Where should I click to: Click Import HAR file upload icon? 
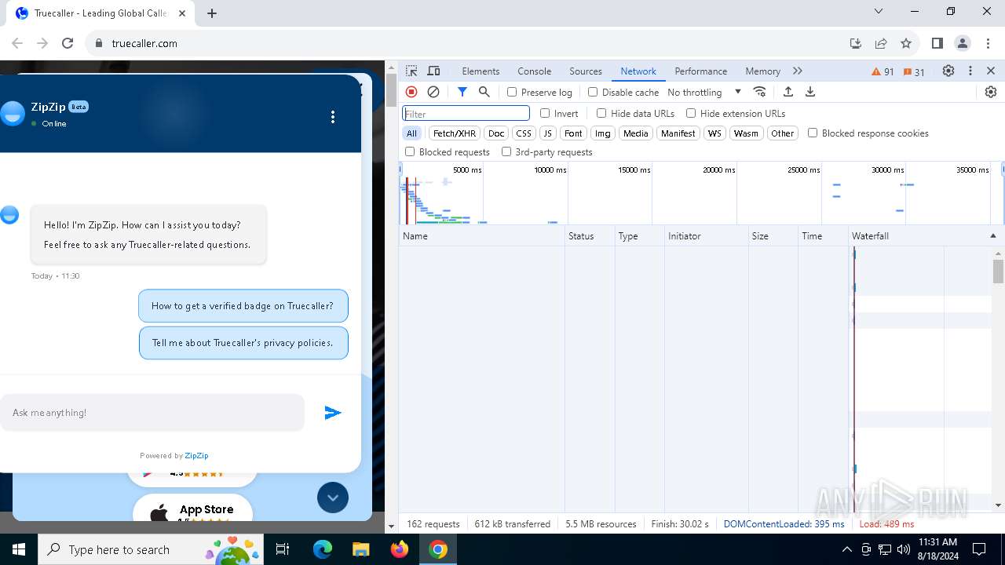point(788,92)
